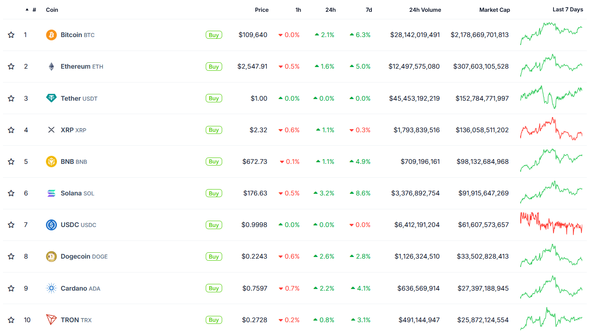Click the BNB logo icon
The image size is (594, 334).
51,161
